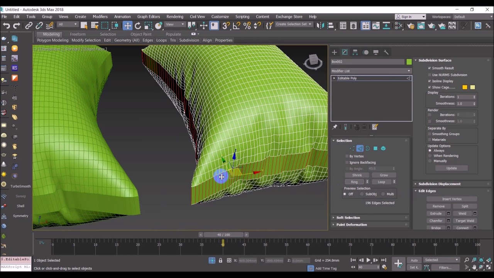Select the Rectangular Selection Region tool
This screenshot has width=494, height=278.
click(105, 26)
